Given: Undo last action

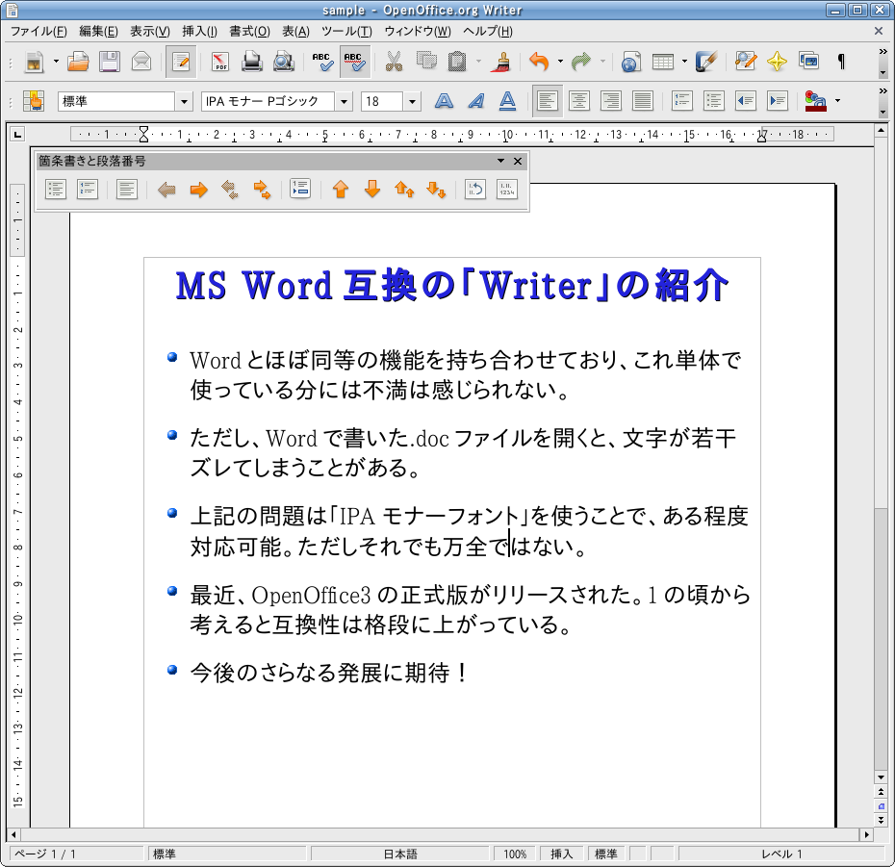Looking at the screenshot, I should click(x=539, y=61).
